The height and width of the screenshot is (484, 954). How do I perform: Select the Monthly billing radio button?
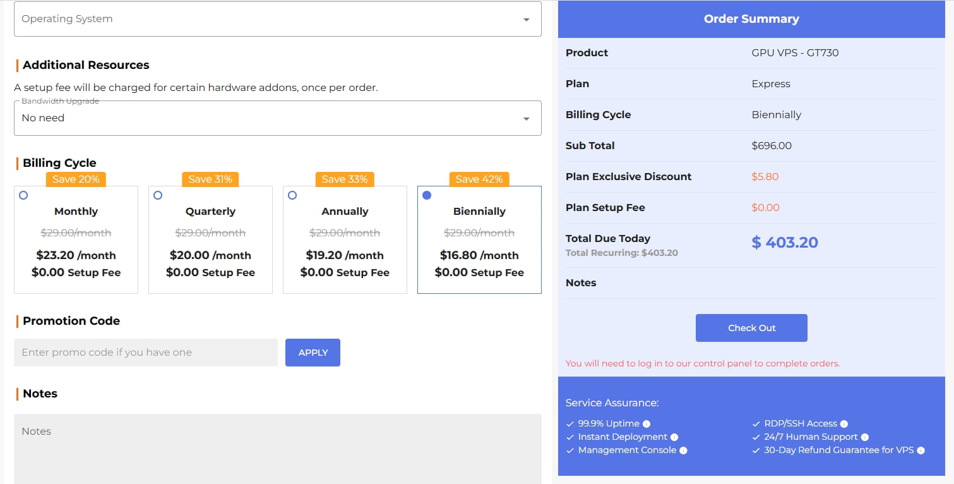(x=23, y=195)
